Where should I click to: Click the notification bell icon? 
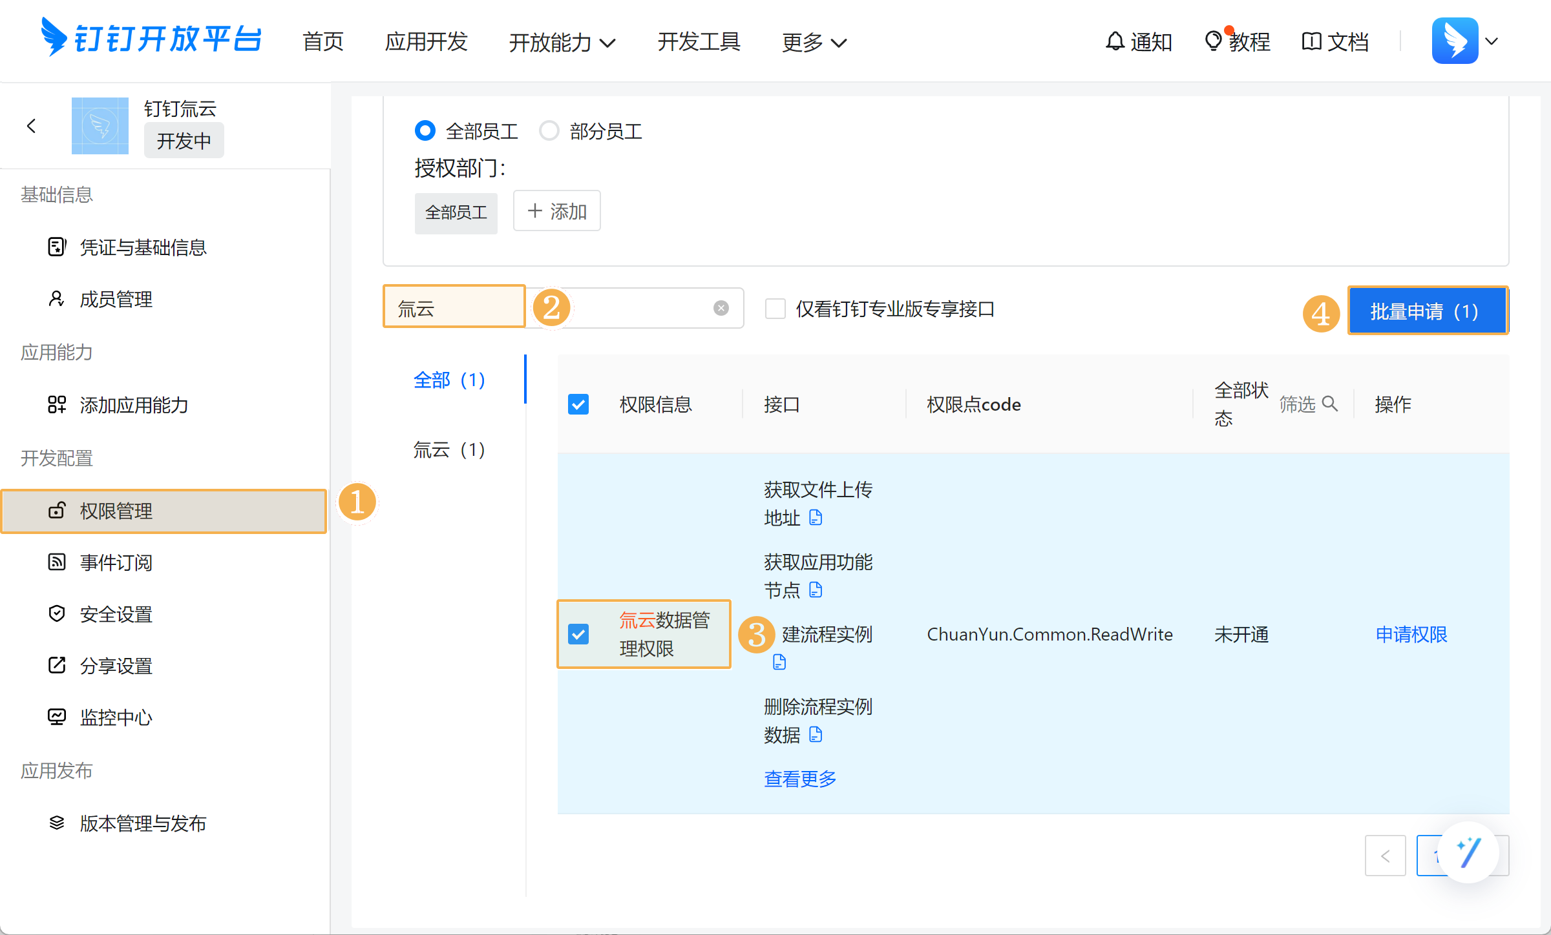coord(1115,41)
